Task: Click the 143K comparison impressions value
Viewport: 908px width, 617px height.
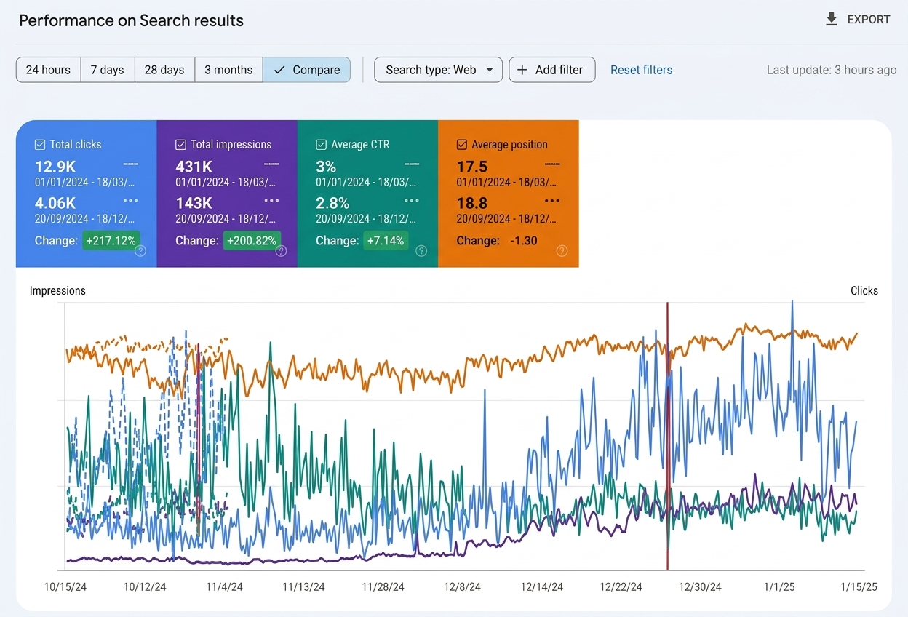Action: coord(194,203)
